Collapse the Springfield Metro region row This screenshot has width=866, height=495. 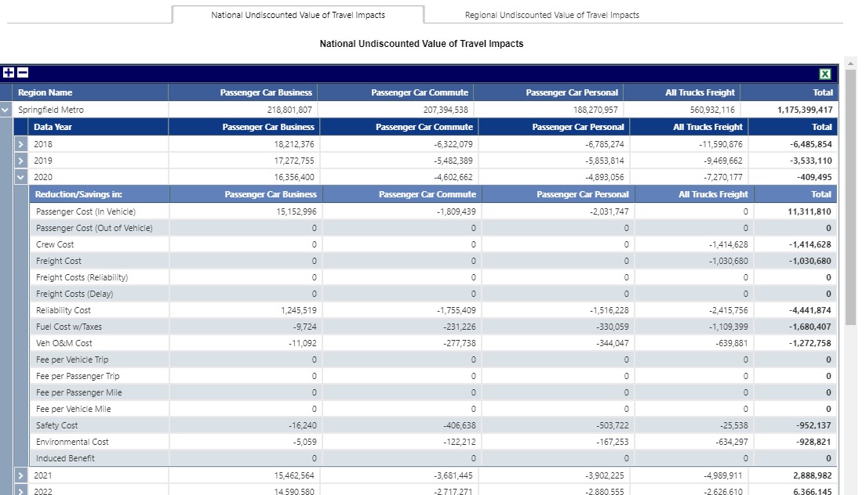click(6, 110)
